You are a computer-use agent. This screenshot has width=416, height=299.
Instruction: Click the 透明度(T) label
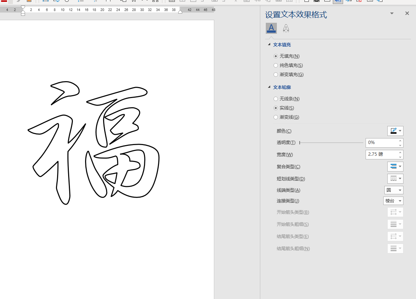click(286, 143)
